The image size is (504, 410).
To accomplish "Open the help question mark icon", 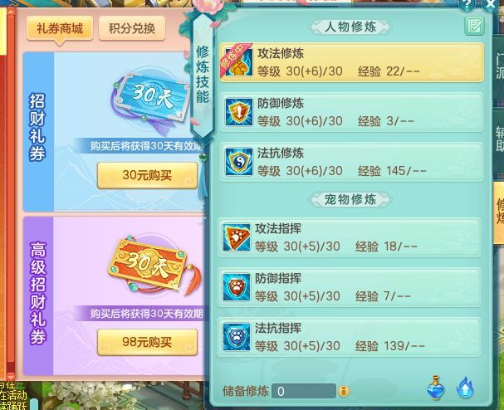I will pos(466,5).
